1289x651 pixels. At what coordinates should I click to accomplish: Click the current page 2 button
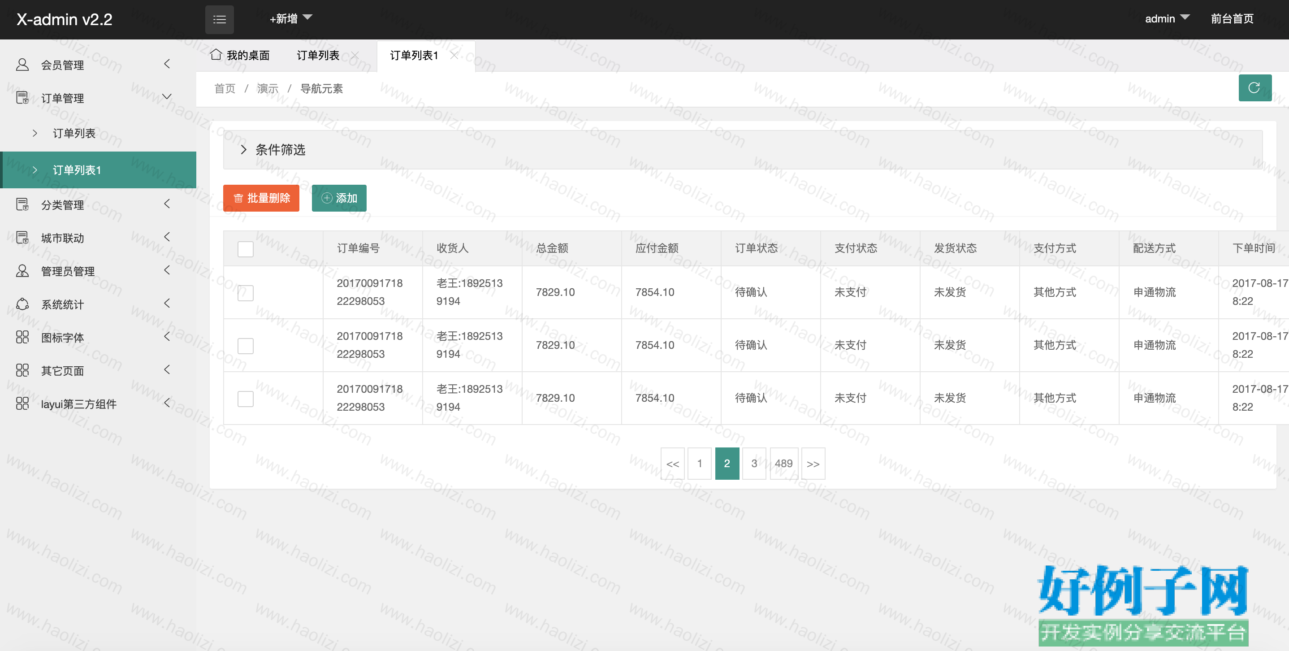(727, 463)
